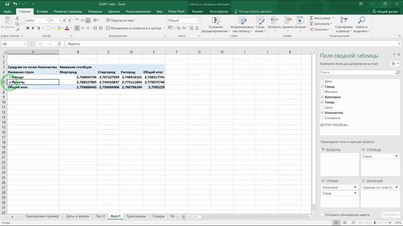Click the cell borders icon
Viewport: 403px width, 226px height.
pos(48,28)
